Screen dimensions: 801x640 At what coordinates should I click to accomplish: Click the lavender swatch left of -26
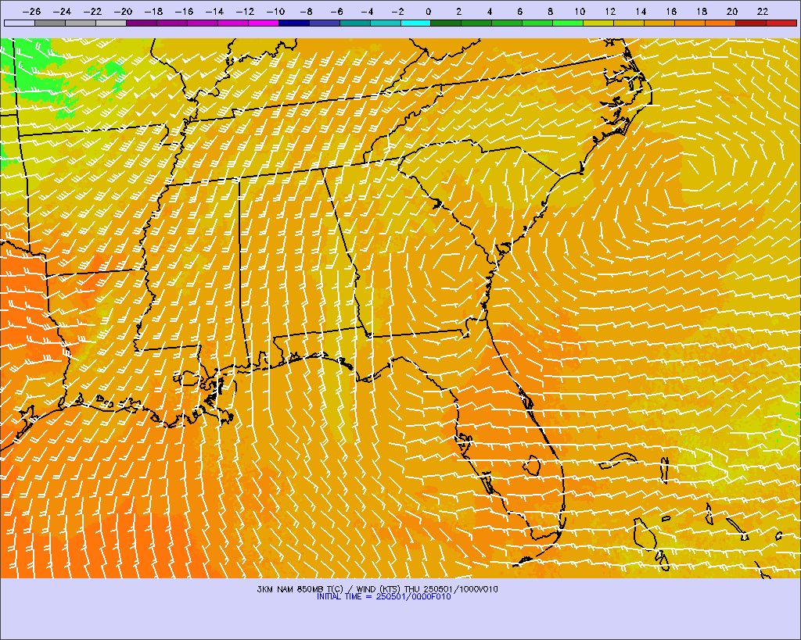20,23
